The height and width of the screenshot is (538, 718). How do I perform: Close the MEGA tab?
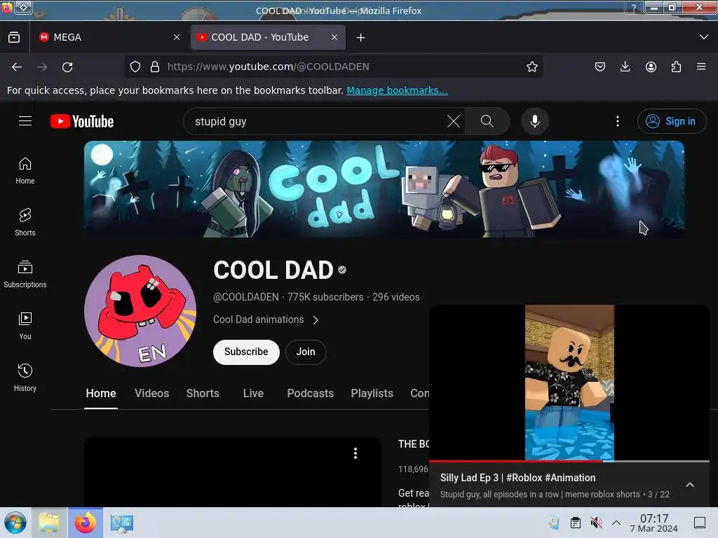tap(177, 38)
